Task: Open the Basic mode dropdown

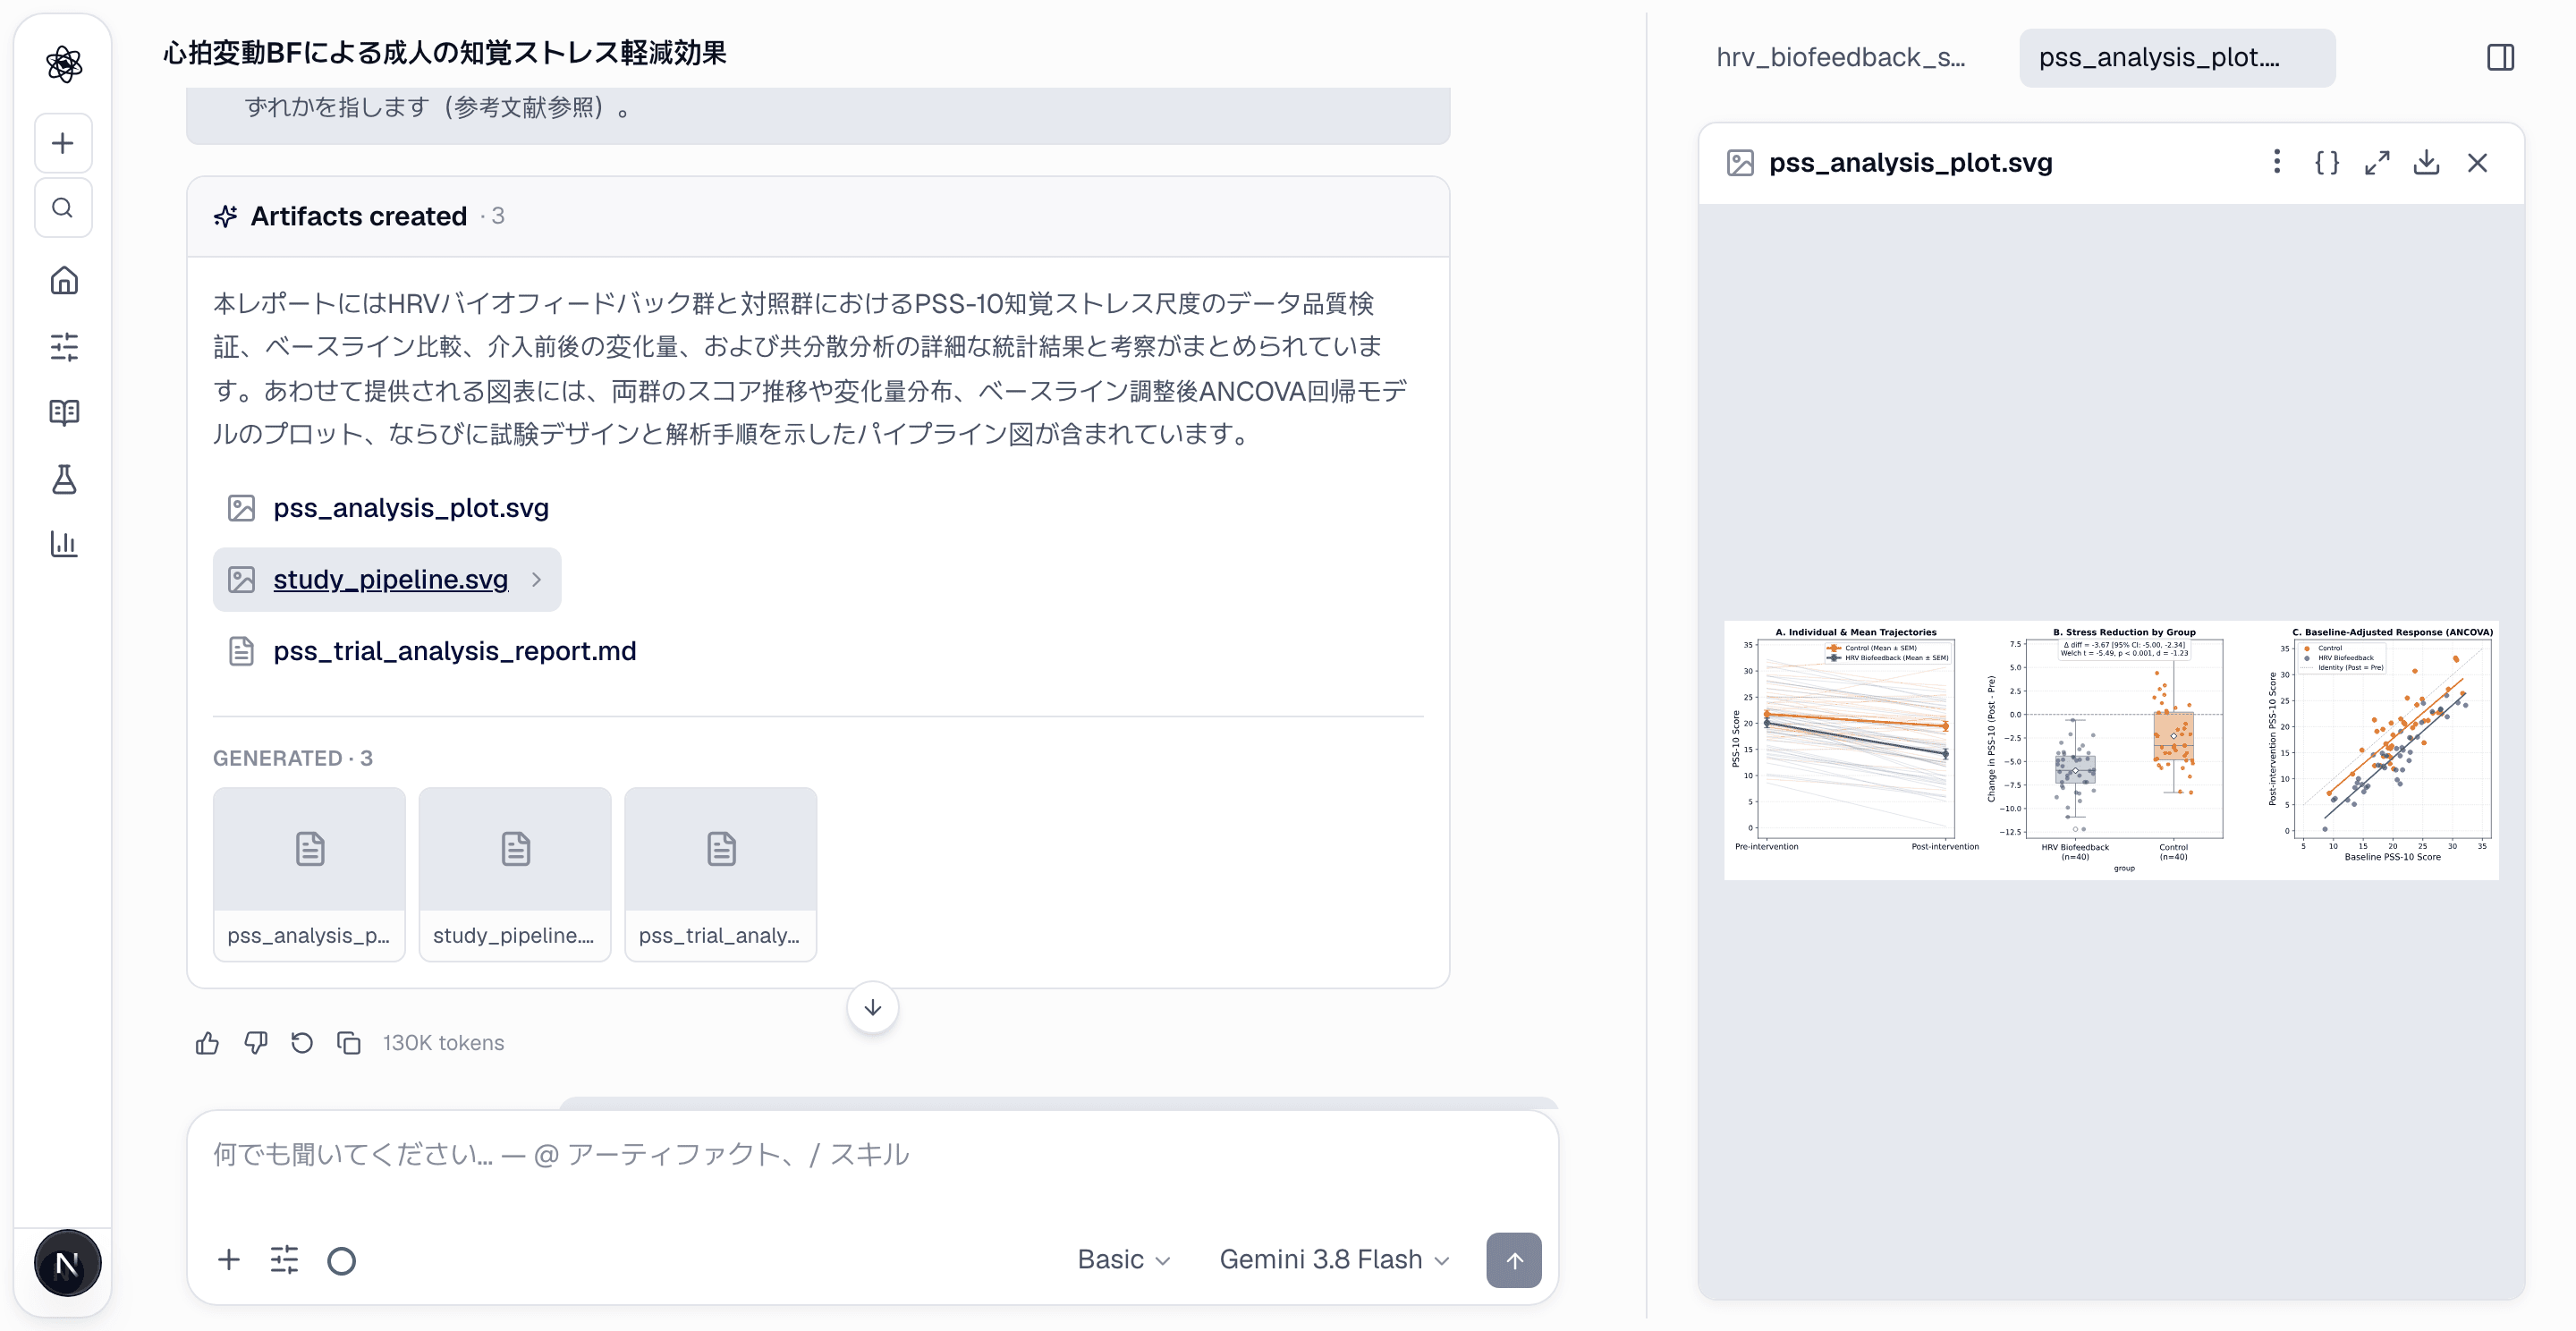Action: [x=1124, y=1259]
